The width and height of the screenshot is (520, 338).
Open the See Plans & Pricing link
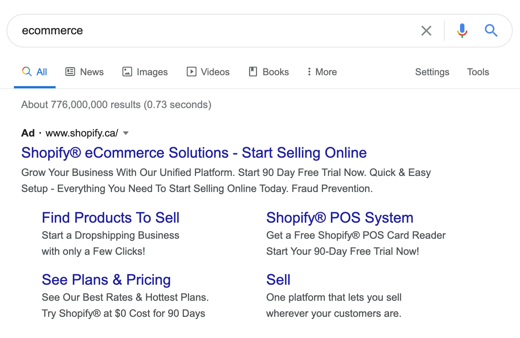pos(106,280)
